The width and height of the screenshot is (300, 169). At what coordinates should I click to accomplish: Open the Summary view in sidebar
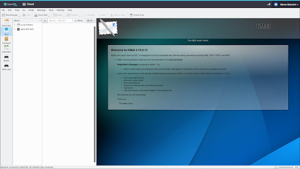pos(6,23)
